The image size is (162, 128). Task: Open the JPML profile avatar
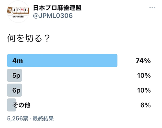point(18,12)
